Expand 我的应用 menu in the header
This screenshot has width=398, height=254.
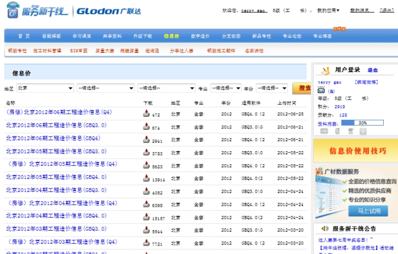click(328, 10)
